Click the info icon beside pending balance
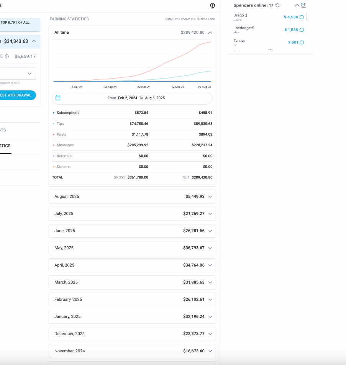Image resolution: width=346 pixels, height=365 pixels. 7,56
